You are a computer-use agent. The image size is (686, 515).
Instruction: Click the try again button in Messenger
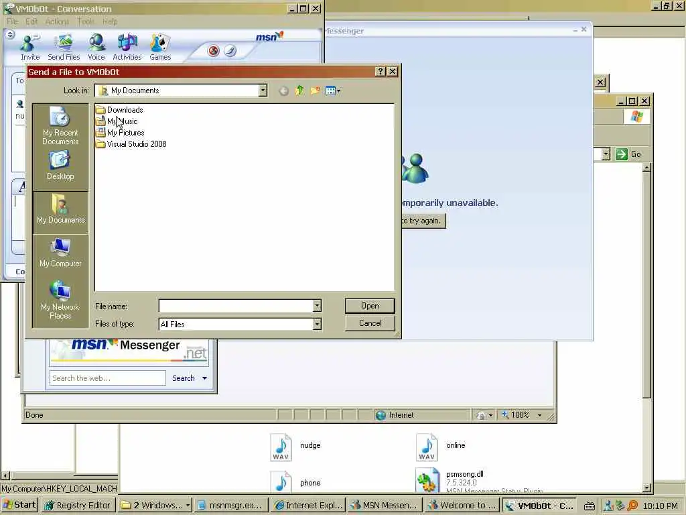tap(423, 221)
